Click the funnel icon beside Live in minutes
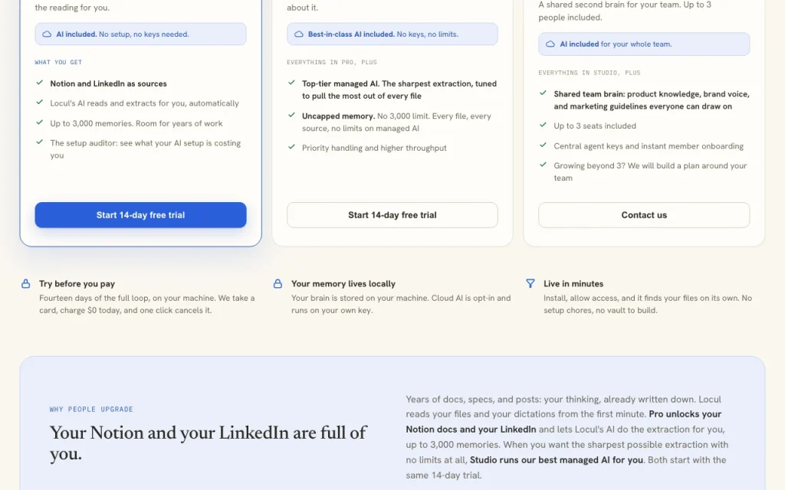785x490 pixels. click(x=530, y=283)
